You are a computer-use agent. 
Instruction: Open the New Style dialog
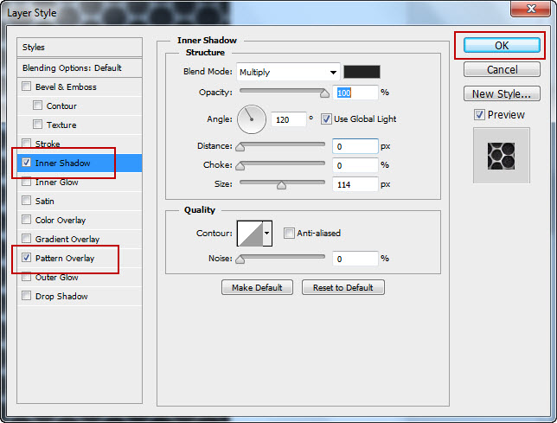point(502,93)
